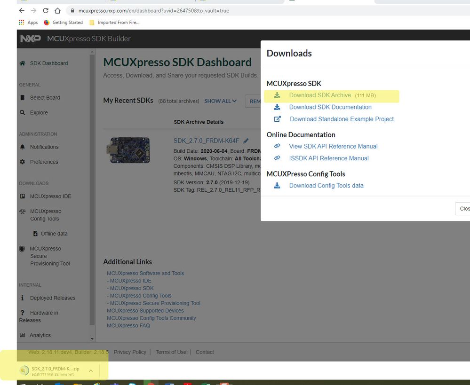Image resolution: width=470 pixels, height=385 pixels.
Task: Click the NXP logo in header
Action: [30, 39]
